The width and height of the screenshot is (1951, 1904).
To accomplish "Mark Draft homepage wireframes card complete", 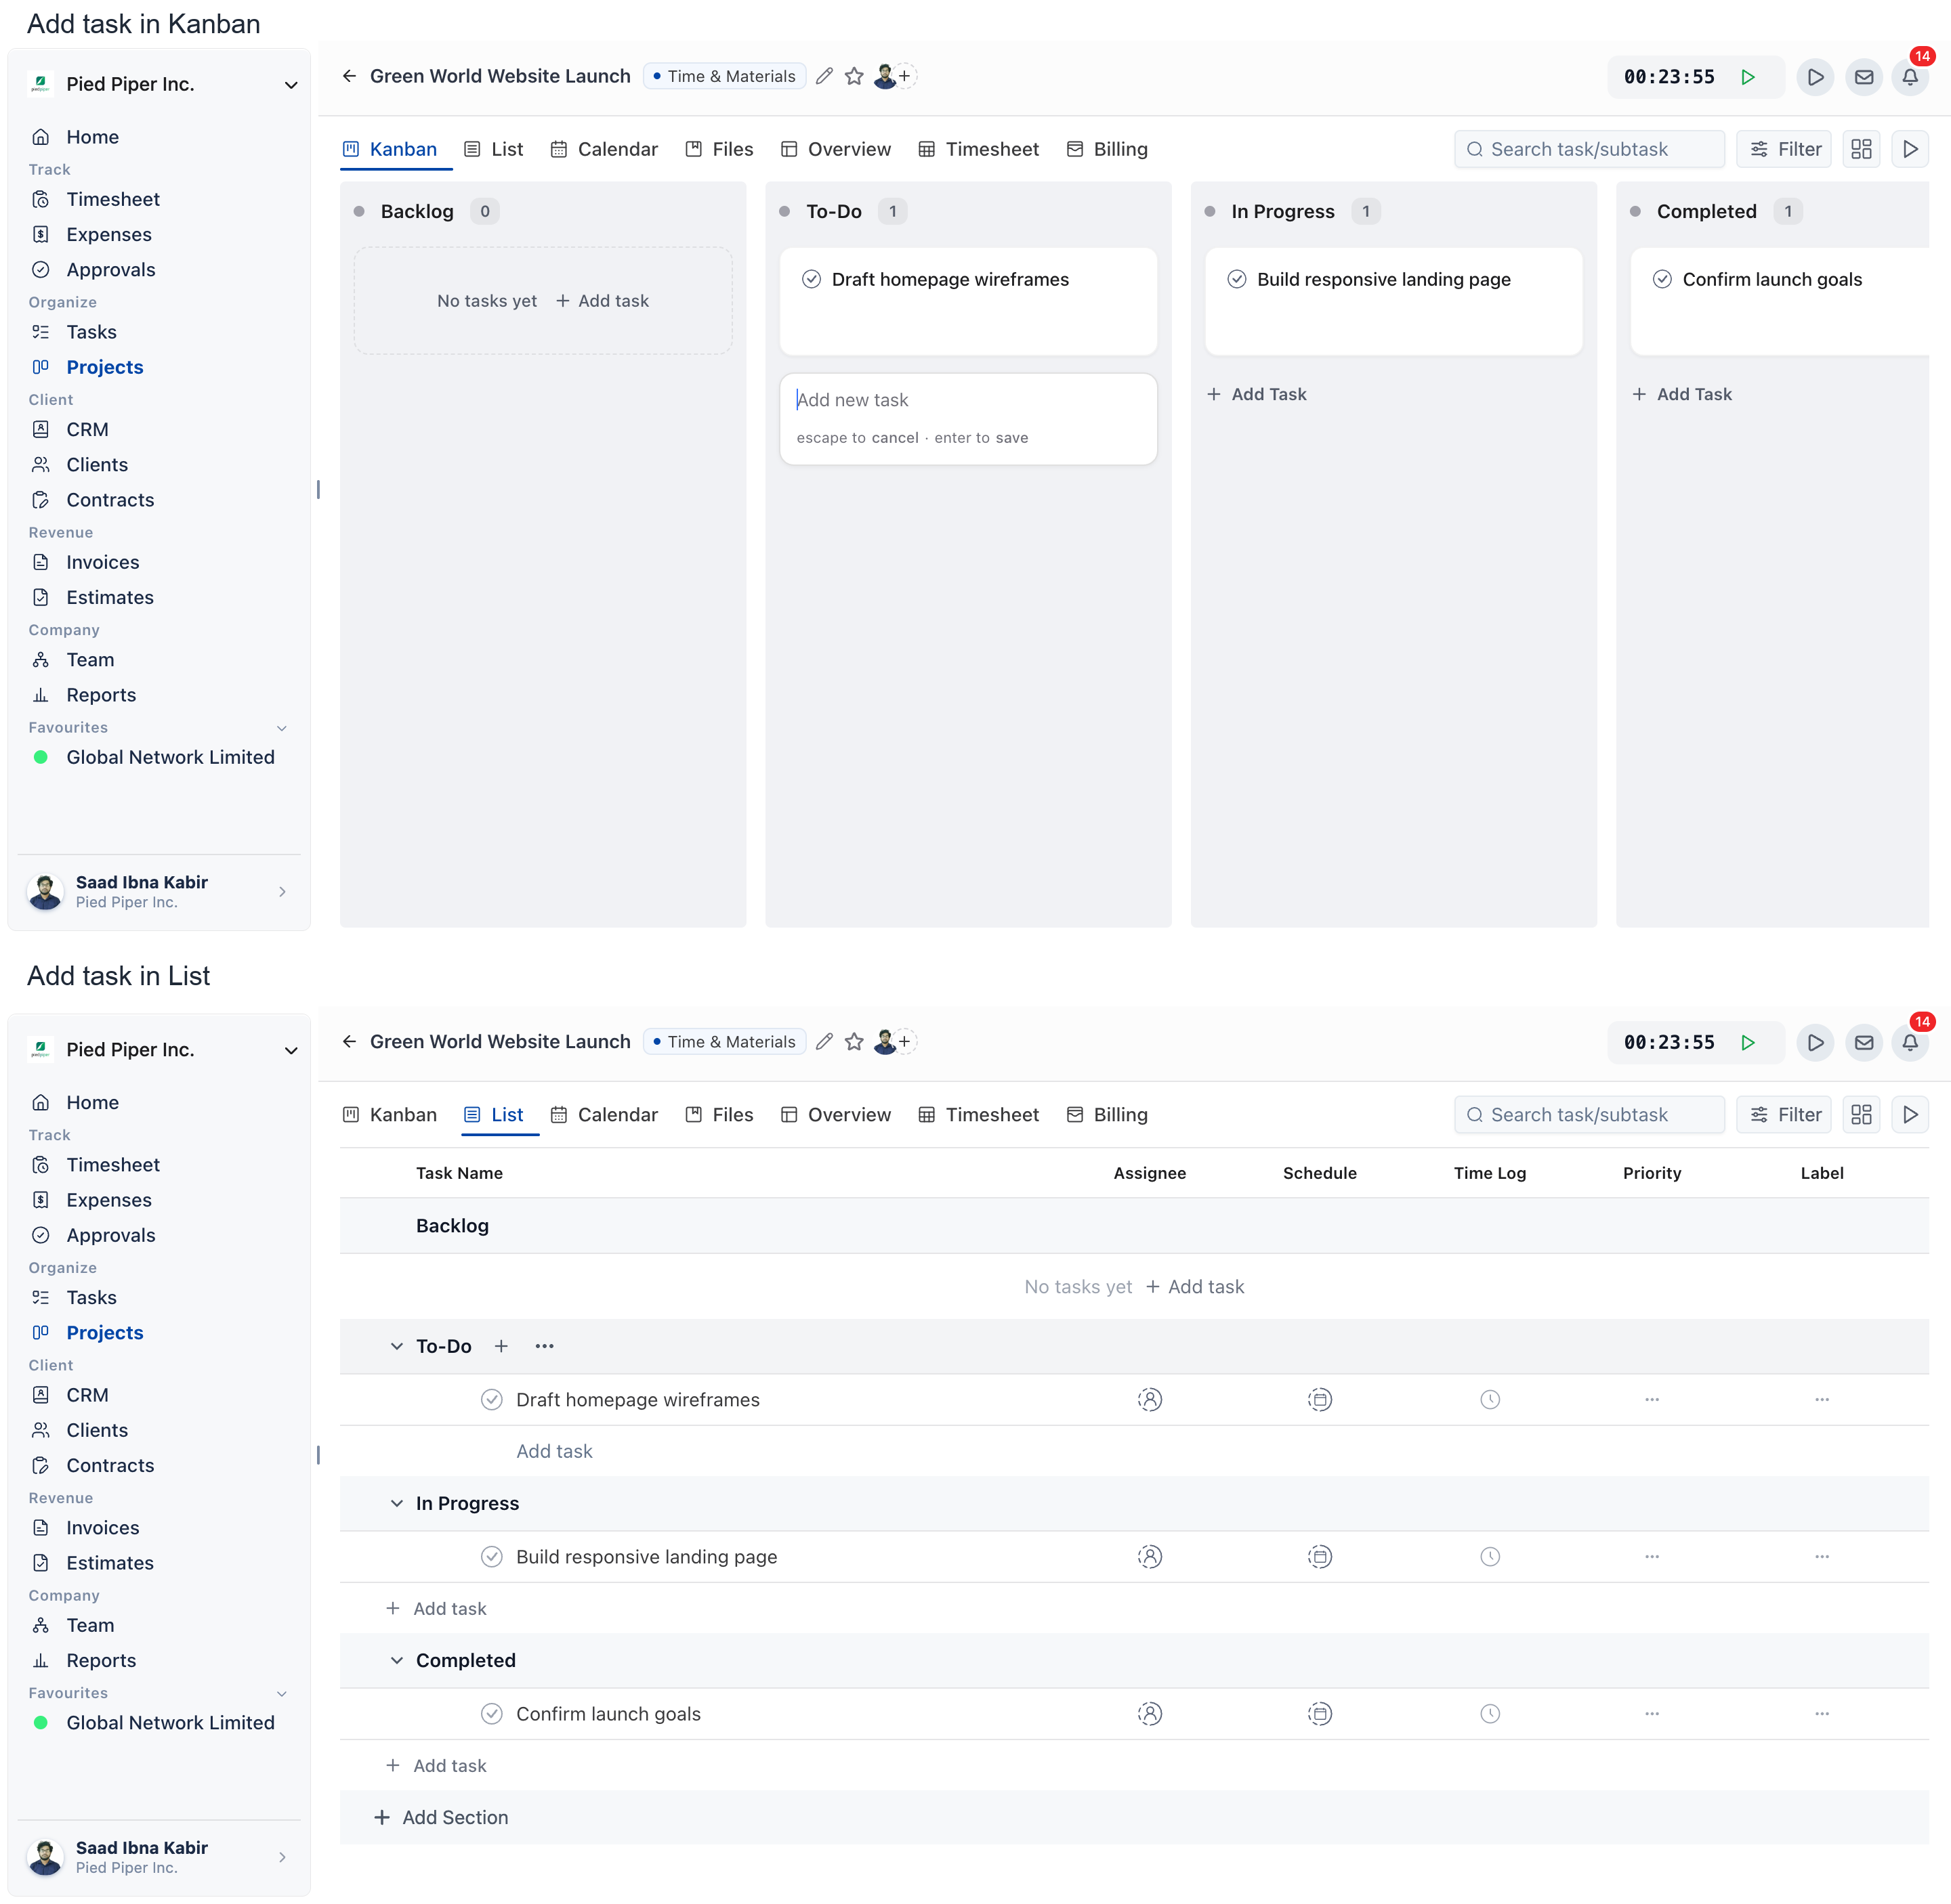I will (x=812, y=279).
